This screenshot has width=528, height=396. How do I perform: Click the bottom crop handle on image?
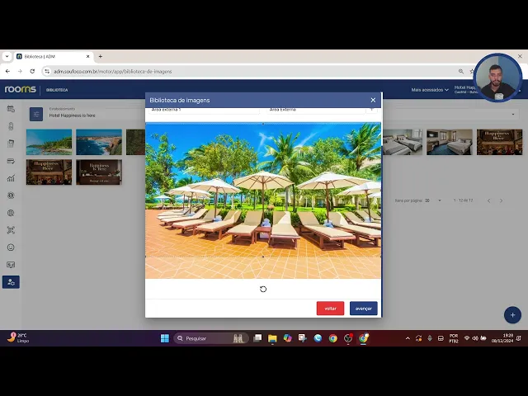click(x=263, y=257)
